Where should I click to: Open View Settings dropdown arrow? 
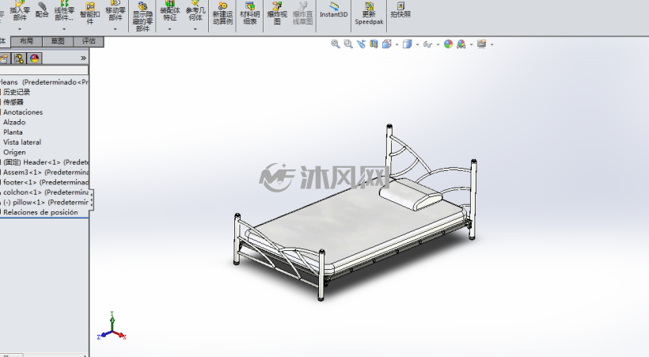tap(491, 45)
